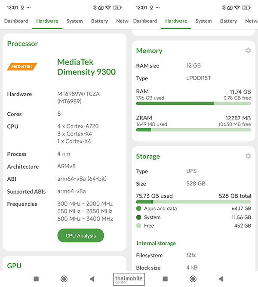The image size is (258, 287).
Task: Tap 11.56 GB system value
Action: coord(241,217)
